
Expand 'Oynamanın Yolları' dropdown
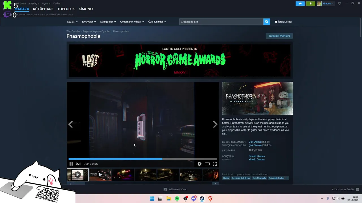tap(132, 22)
